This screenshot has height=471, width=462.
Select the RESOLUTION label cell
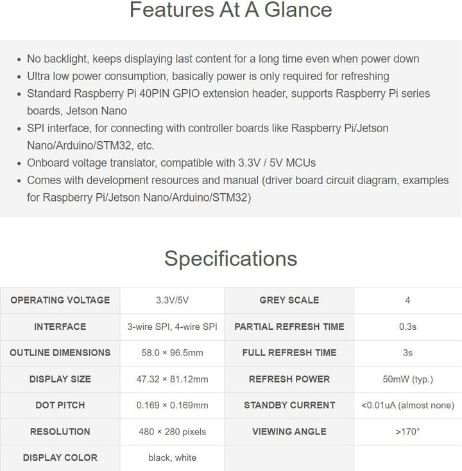coord(60,432)
